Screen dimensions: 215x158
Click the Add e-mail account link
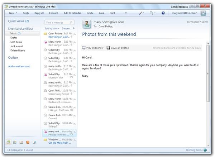pos(19,66)
